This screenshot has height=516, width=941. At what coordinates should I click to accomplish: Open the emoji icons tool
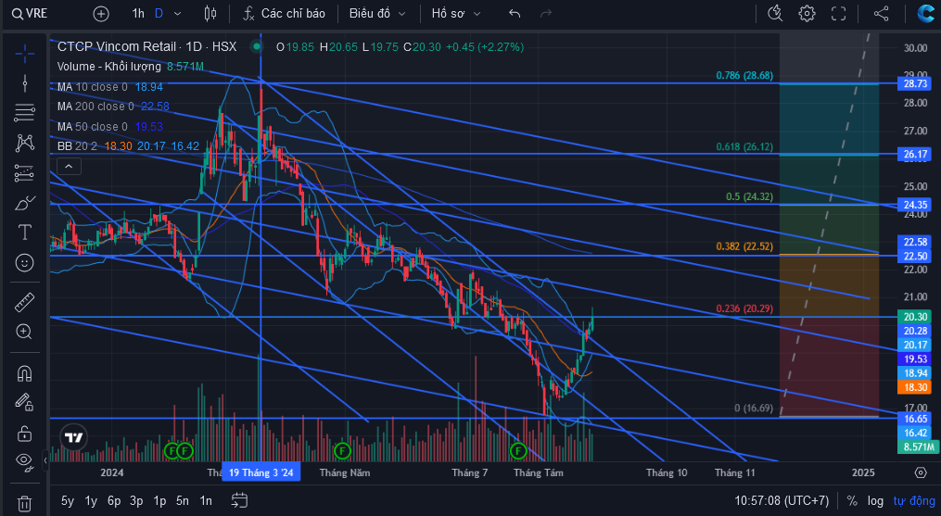(x=25, y=263)
